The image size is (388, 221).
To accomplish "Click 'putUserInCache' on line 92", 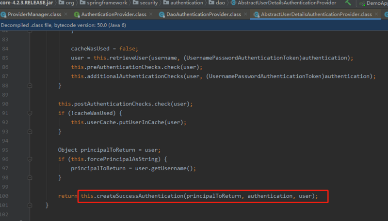I will coord(142,122).
